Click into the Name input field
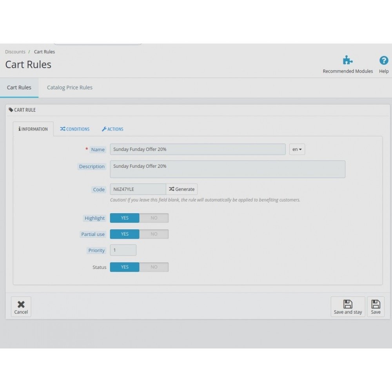 tap(198, 149)
